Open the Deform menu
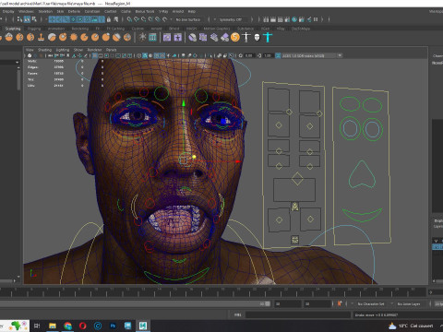 tap(74, 11)
